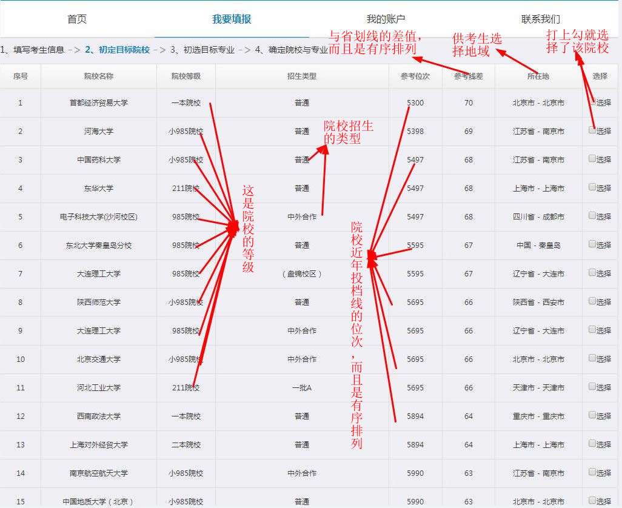Click school name 西南政法大学

[99, 416]
